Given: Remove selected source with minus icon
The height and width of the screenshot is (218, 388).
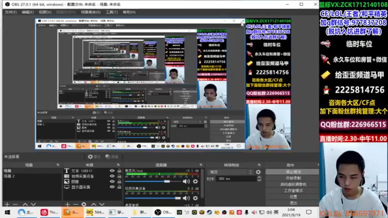Looking at the screenshot, I should (76, 204).
